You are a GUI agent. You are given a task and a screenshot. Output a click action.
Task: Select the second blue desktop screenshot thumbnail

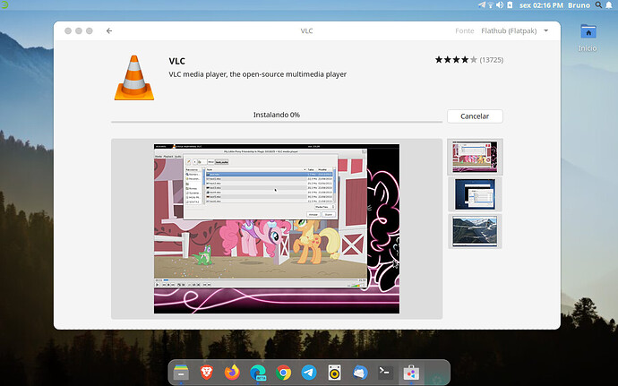(x=475, y=194)
